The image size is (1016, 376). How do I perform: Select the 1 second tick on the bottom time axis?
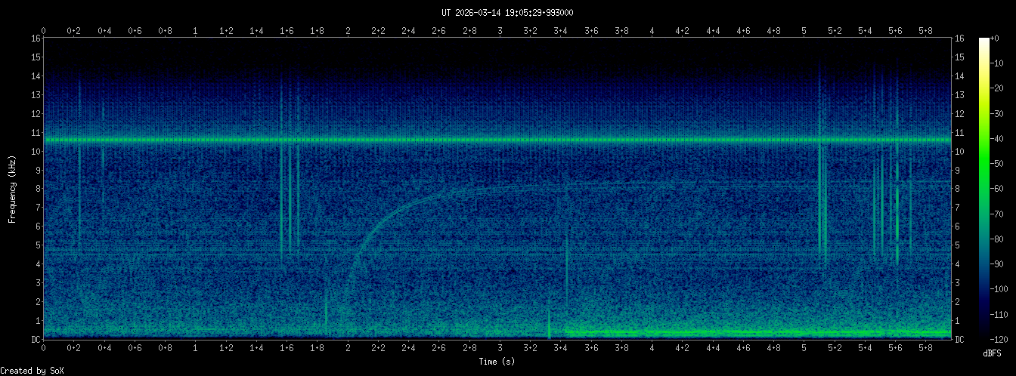point(196,348)
